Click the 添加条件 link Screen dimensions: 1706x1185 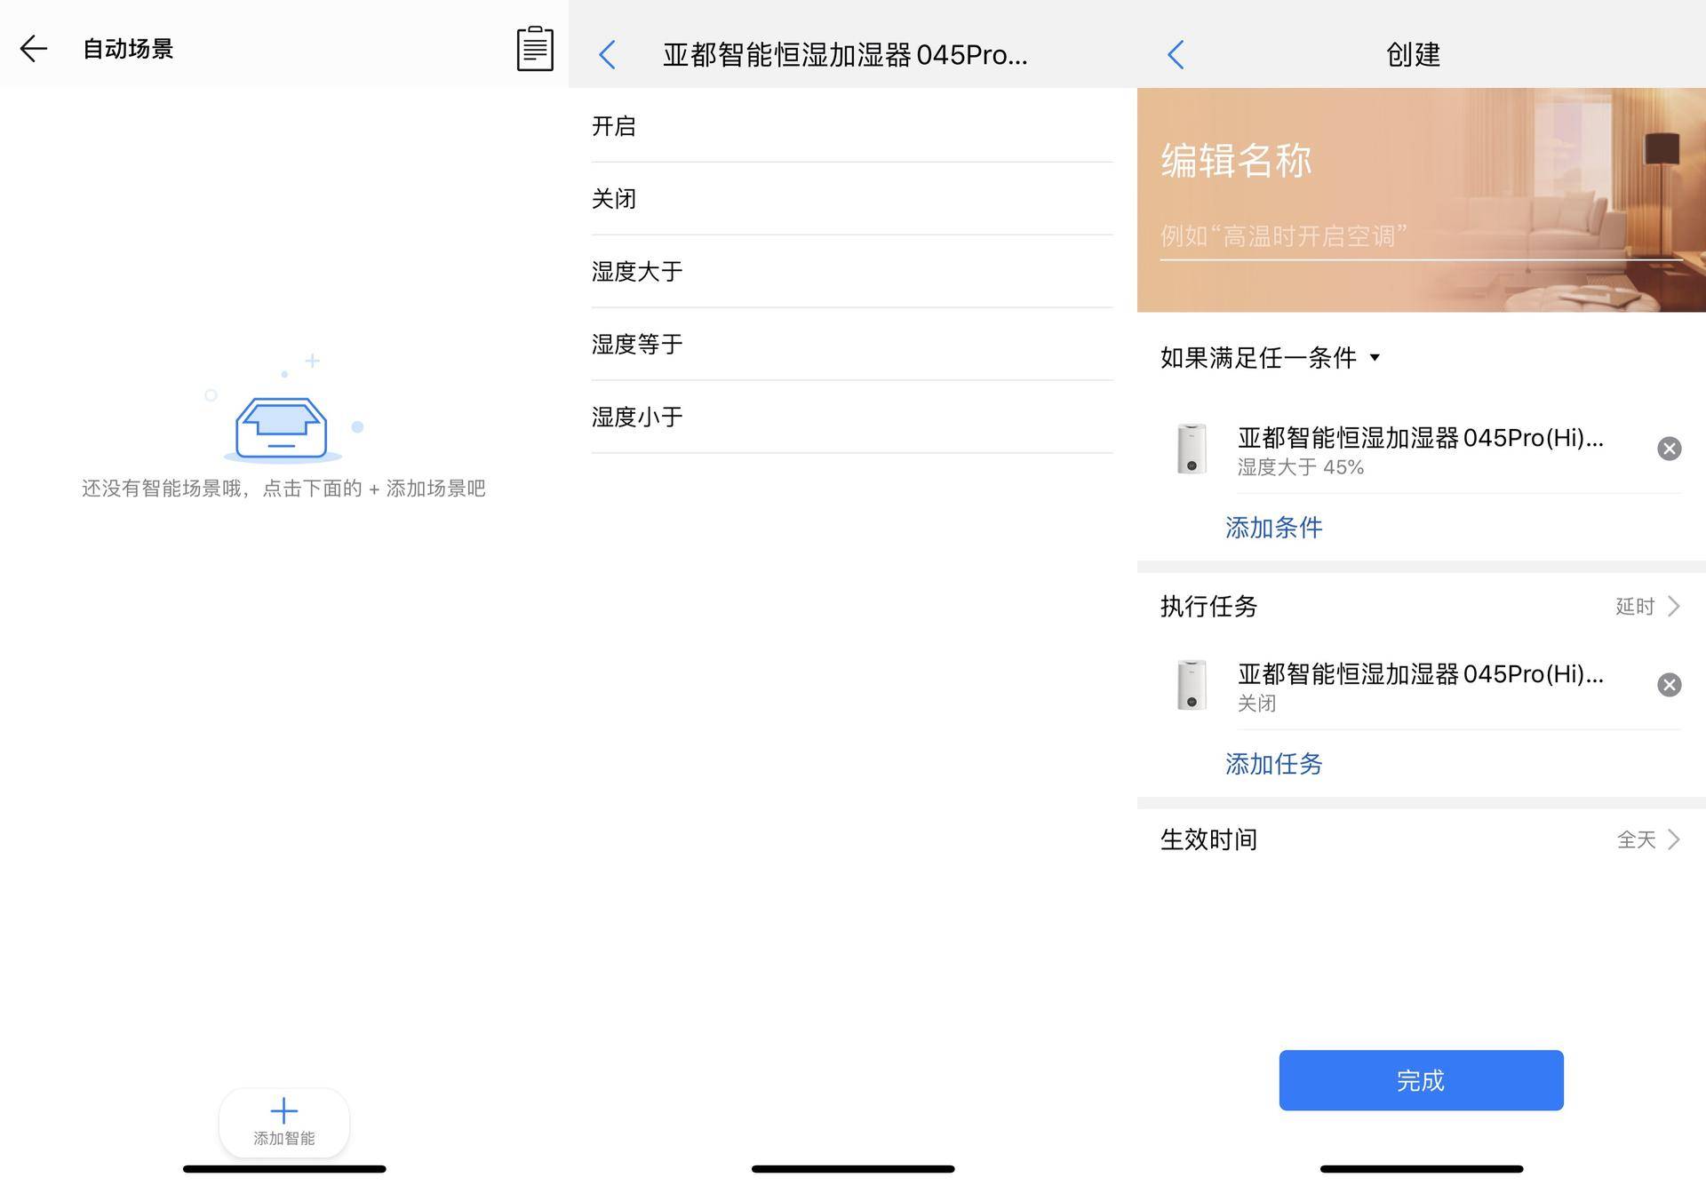point(1272,527)
